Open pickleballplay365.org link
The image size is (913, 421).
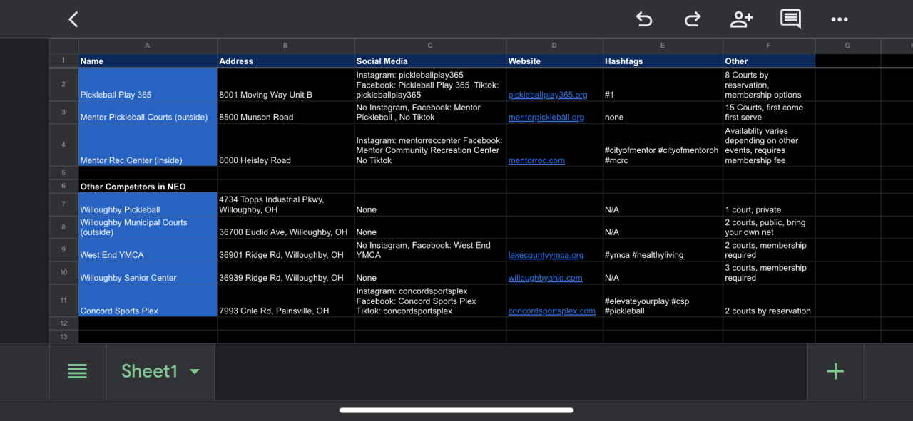tap(548, 95)
